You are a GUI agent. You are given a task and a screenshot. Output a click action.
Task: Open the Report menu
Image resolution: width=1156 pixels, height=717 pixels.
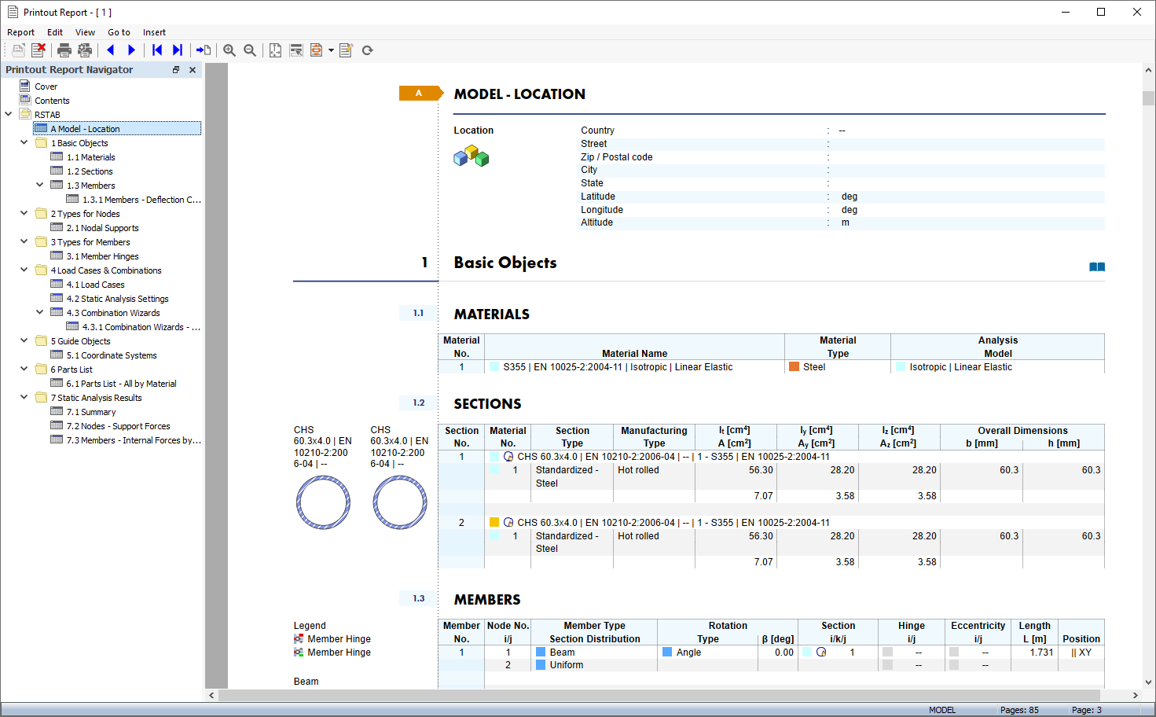pos(20,32)
